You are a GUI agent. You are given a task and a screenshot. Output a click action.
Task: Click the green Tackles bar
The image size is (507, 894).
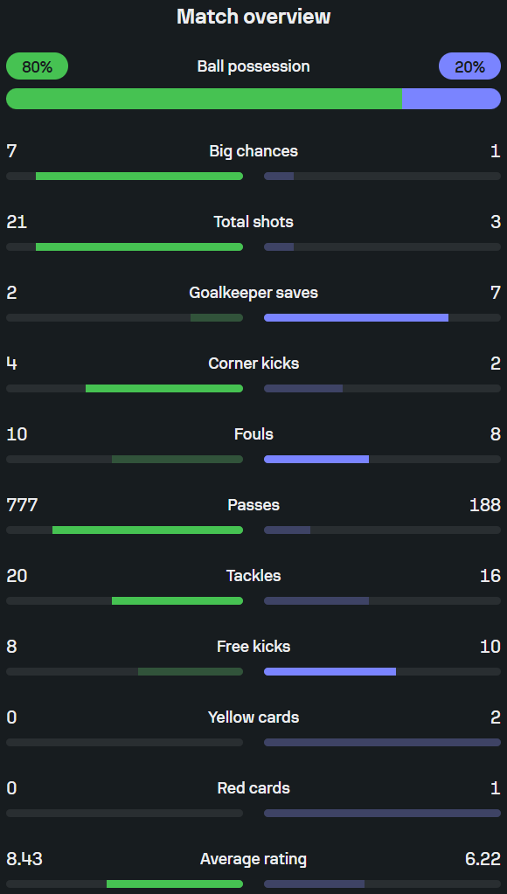pyautogui.click(x=177, y=600)
